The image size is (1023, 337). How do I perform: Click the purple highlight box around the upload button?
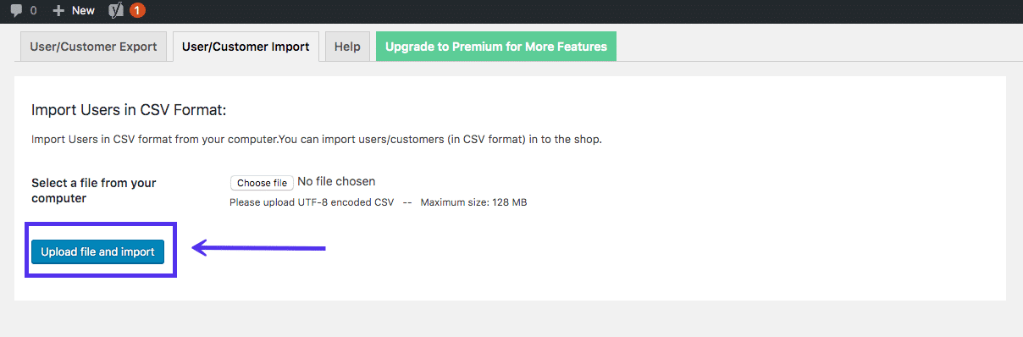(100, 250)
